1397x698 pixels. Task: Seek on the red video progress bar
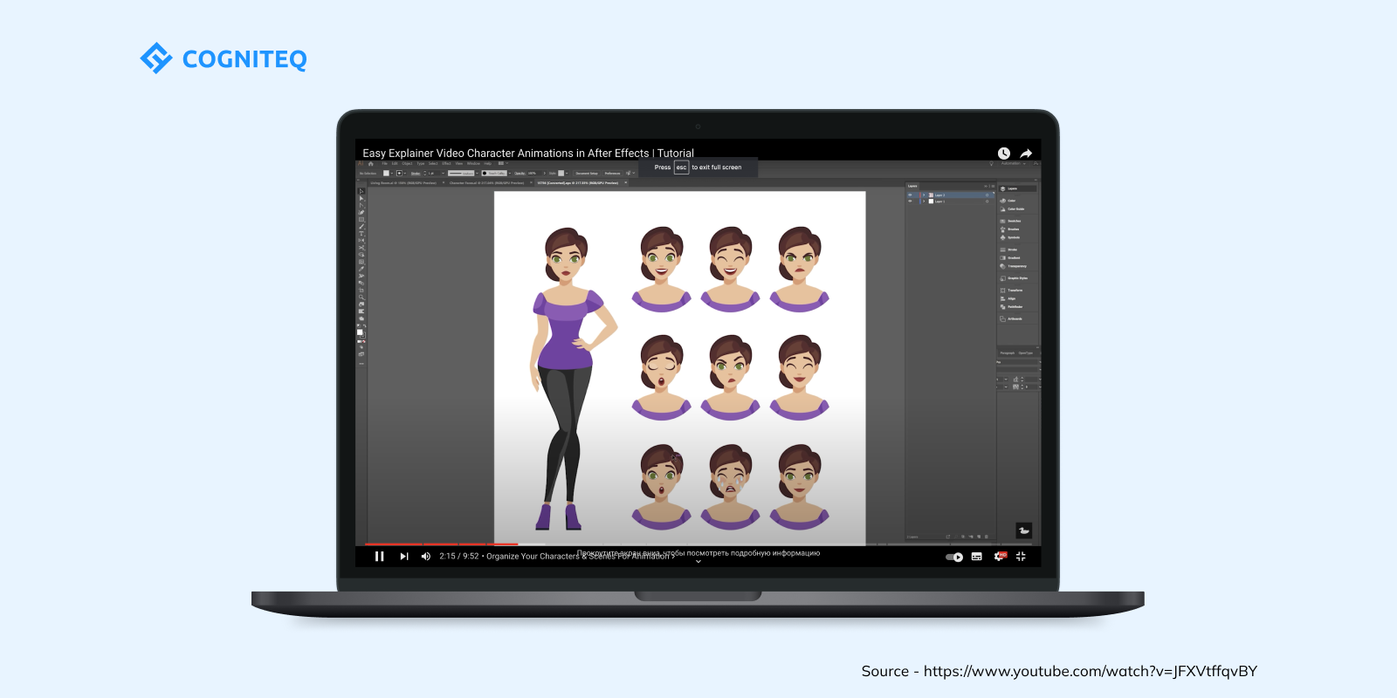coord(441,544)
